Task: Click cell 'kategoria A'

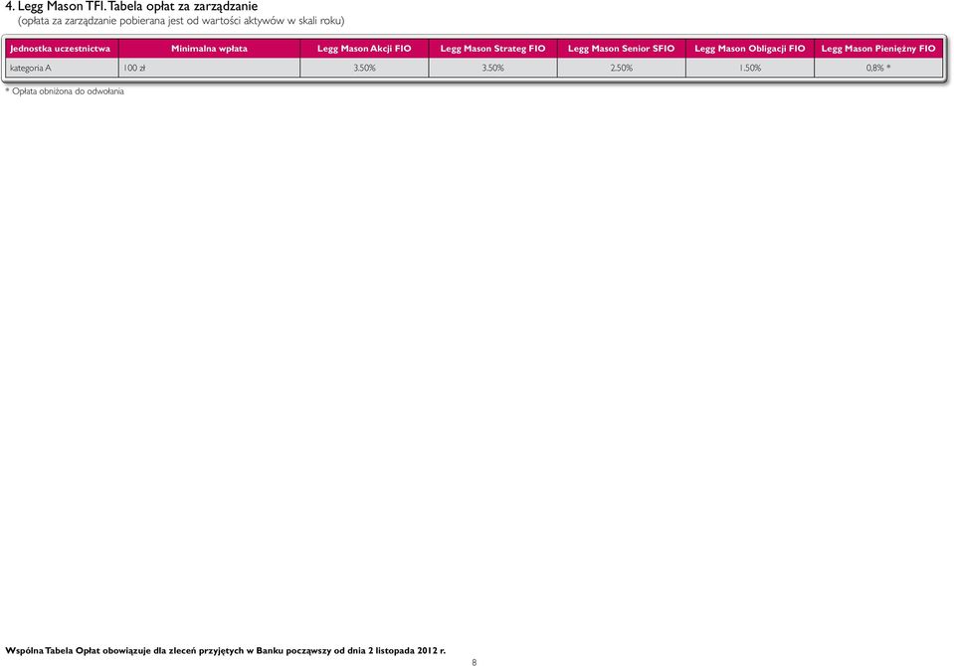Action: 31,69
